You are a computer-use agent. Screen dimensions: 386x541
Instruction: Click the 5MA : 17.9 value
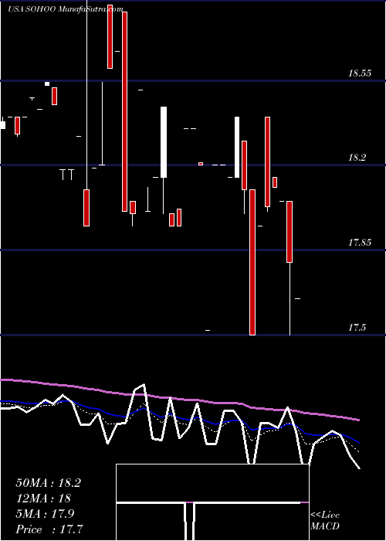click(45, 514)
